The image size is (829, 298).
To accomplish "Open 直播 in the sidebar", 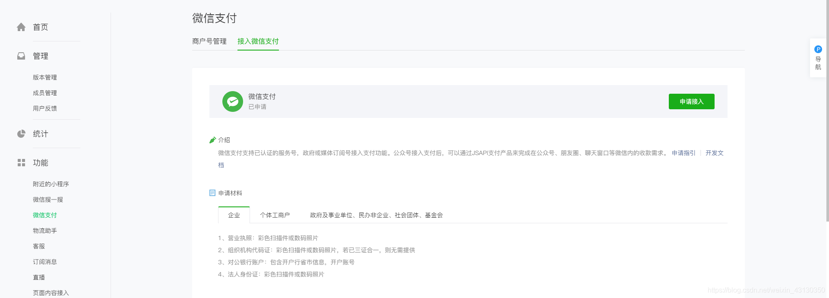I will (39, 277).
